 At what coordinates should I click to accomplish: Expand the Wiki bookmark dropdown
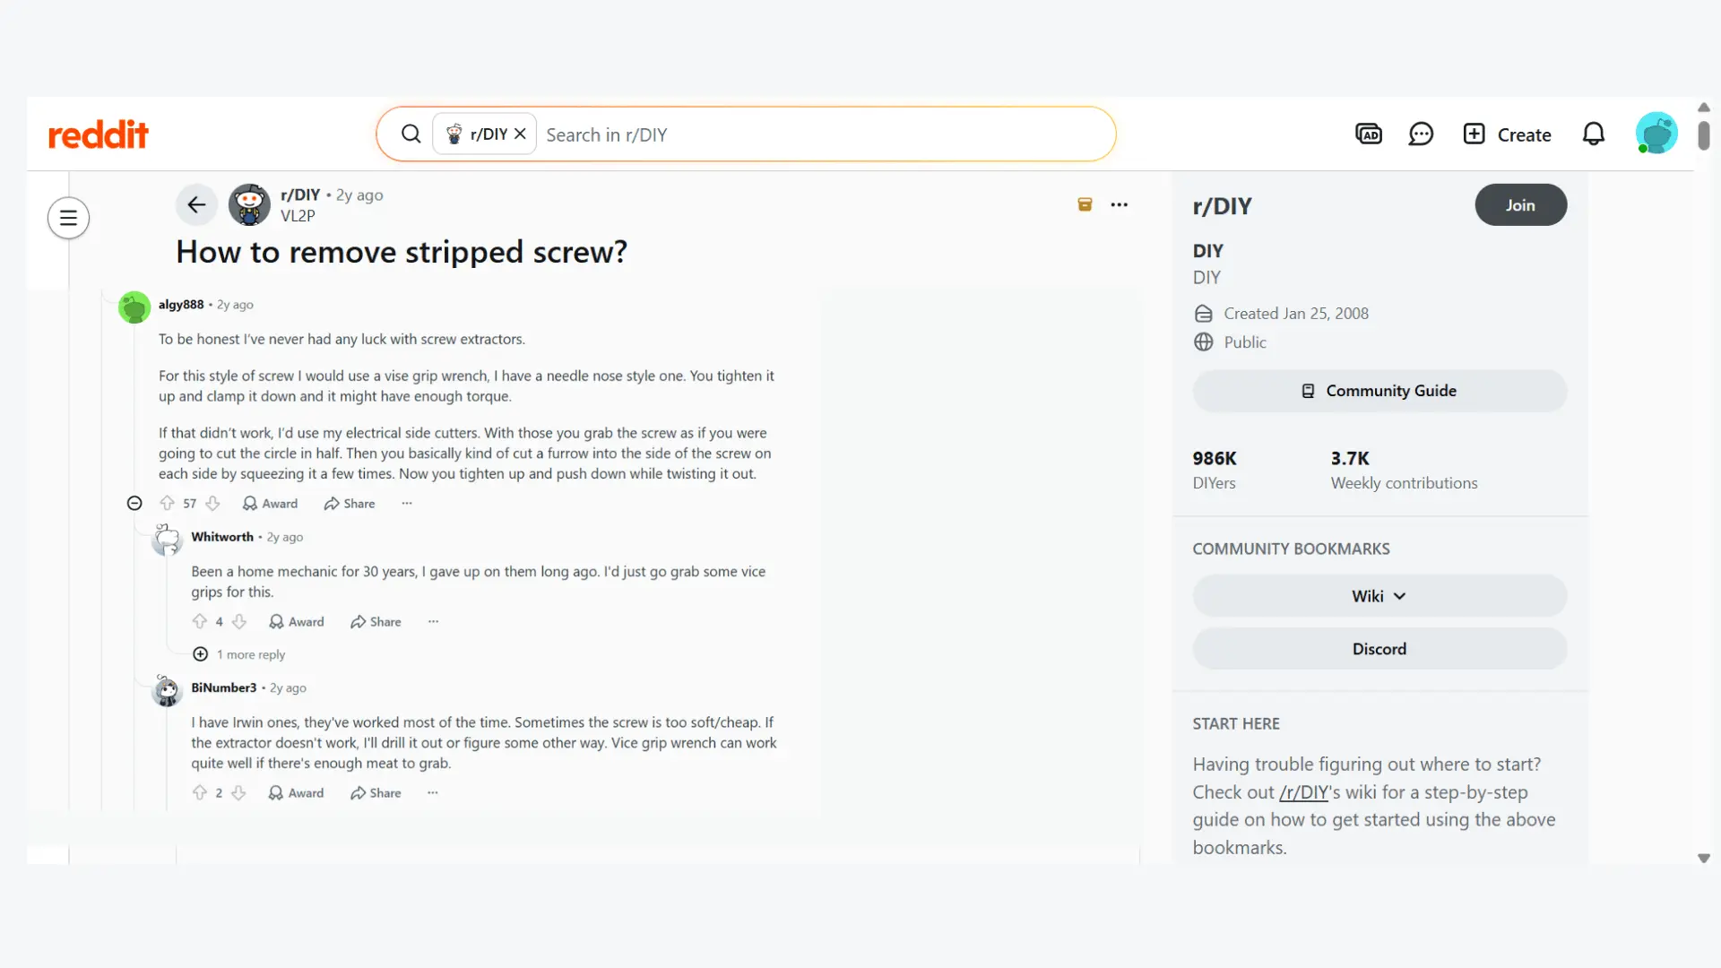coord(1379,596)
